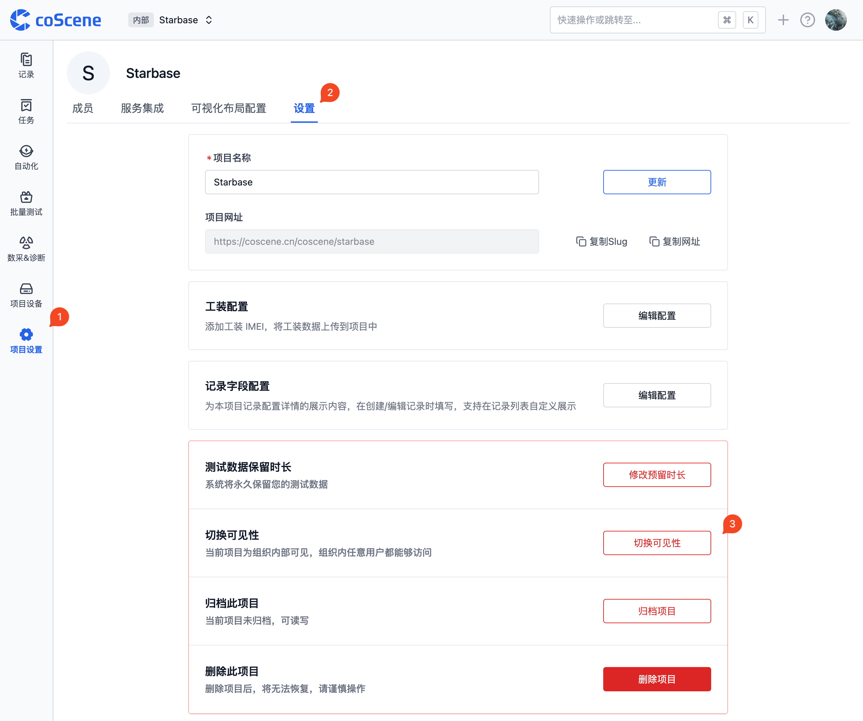This screenshot has height=721, width=863.
Task: Click text 系统将永久保留您的测试数据
Action: [x=266, y=484]
